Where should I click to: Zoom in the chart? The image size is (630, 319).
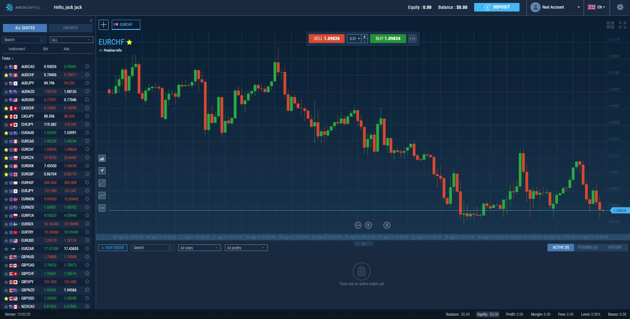(x=369, y=225)
